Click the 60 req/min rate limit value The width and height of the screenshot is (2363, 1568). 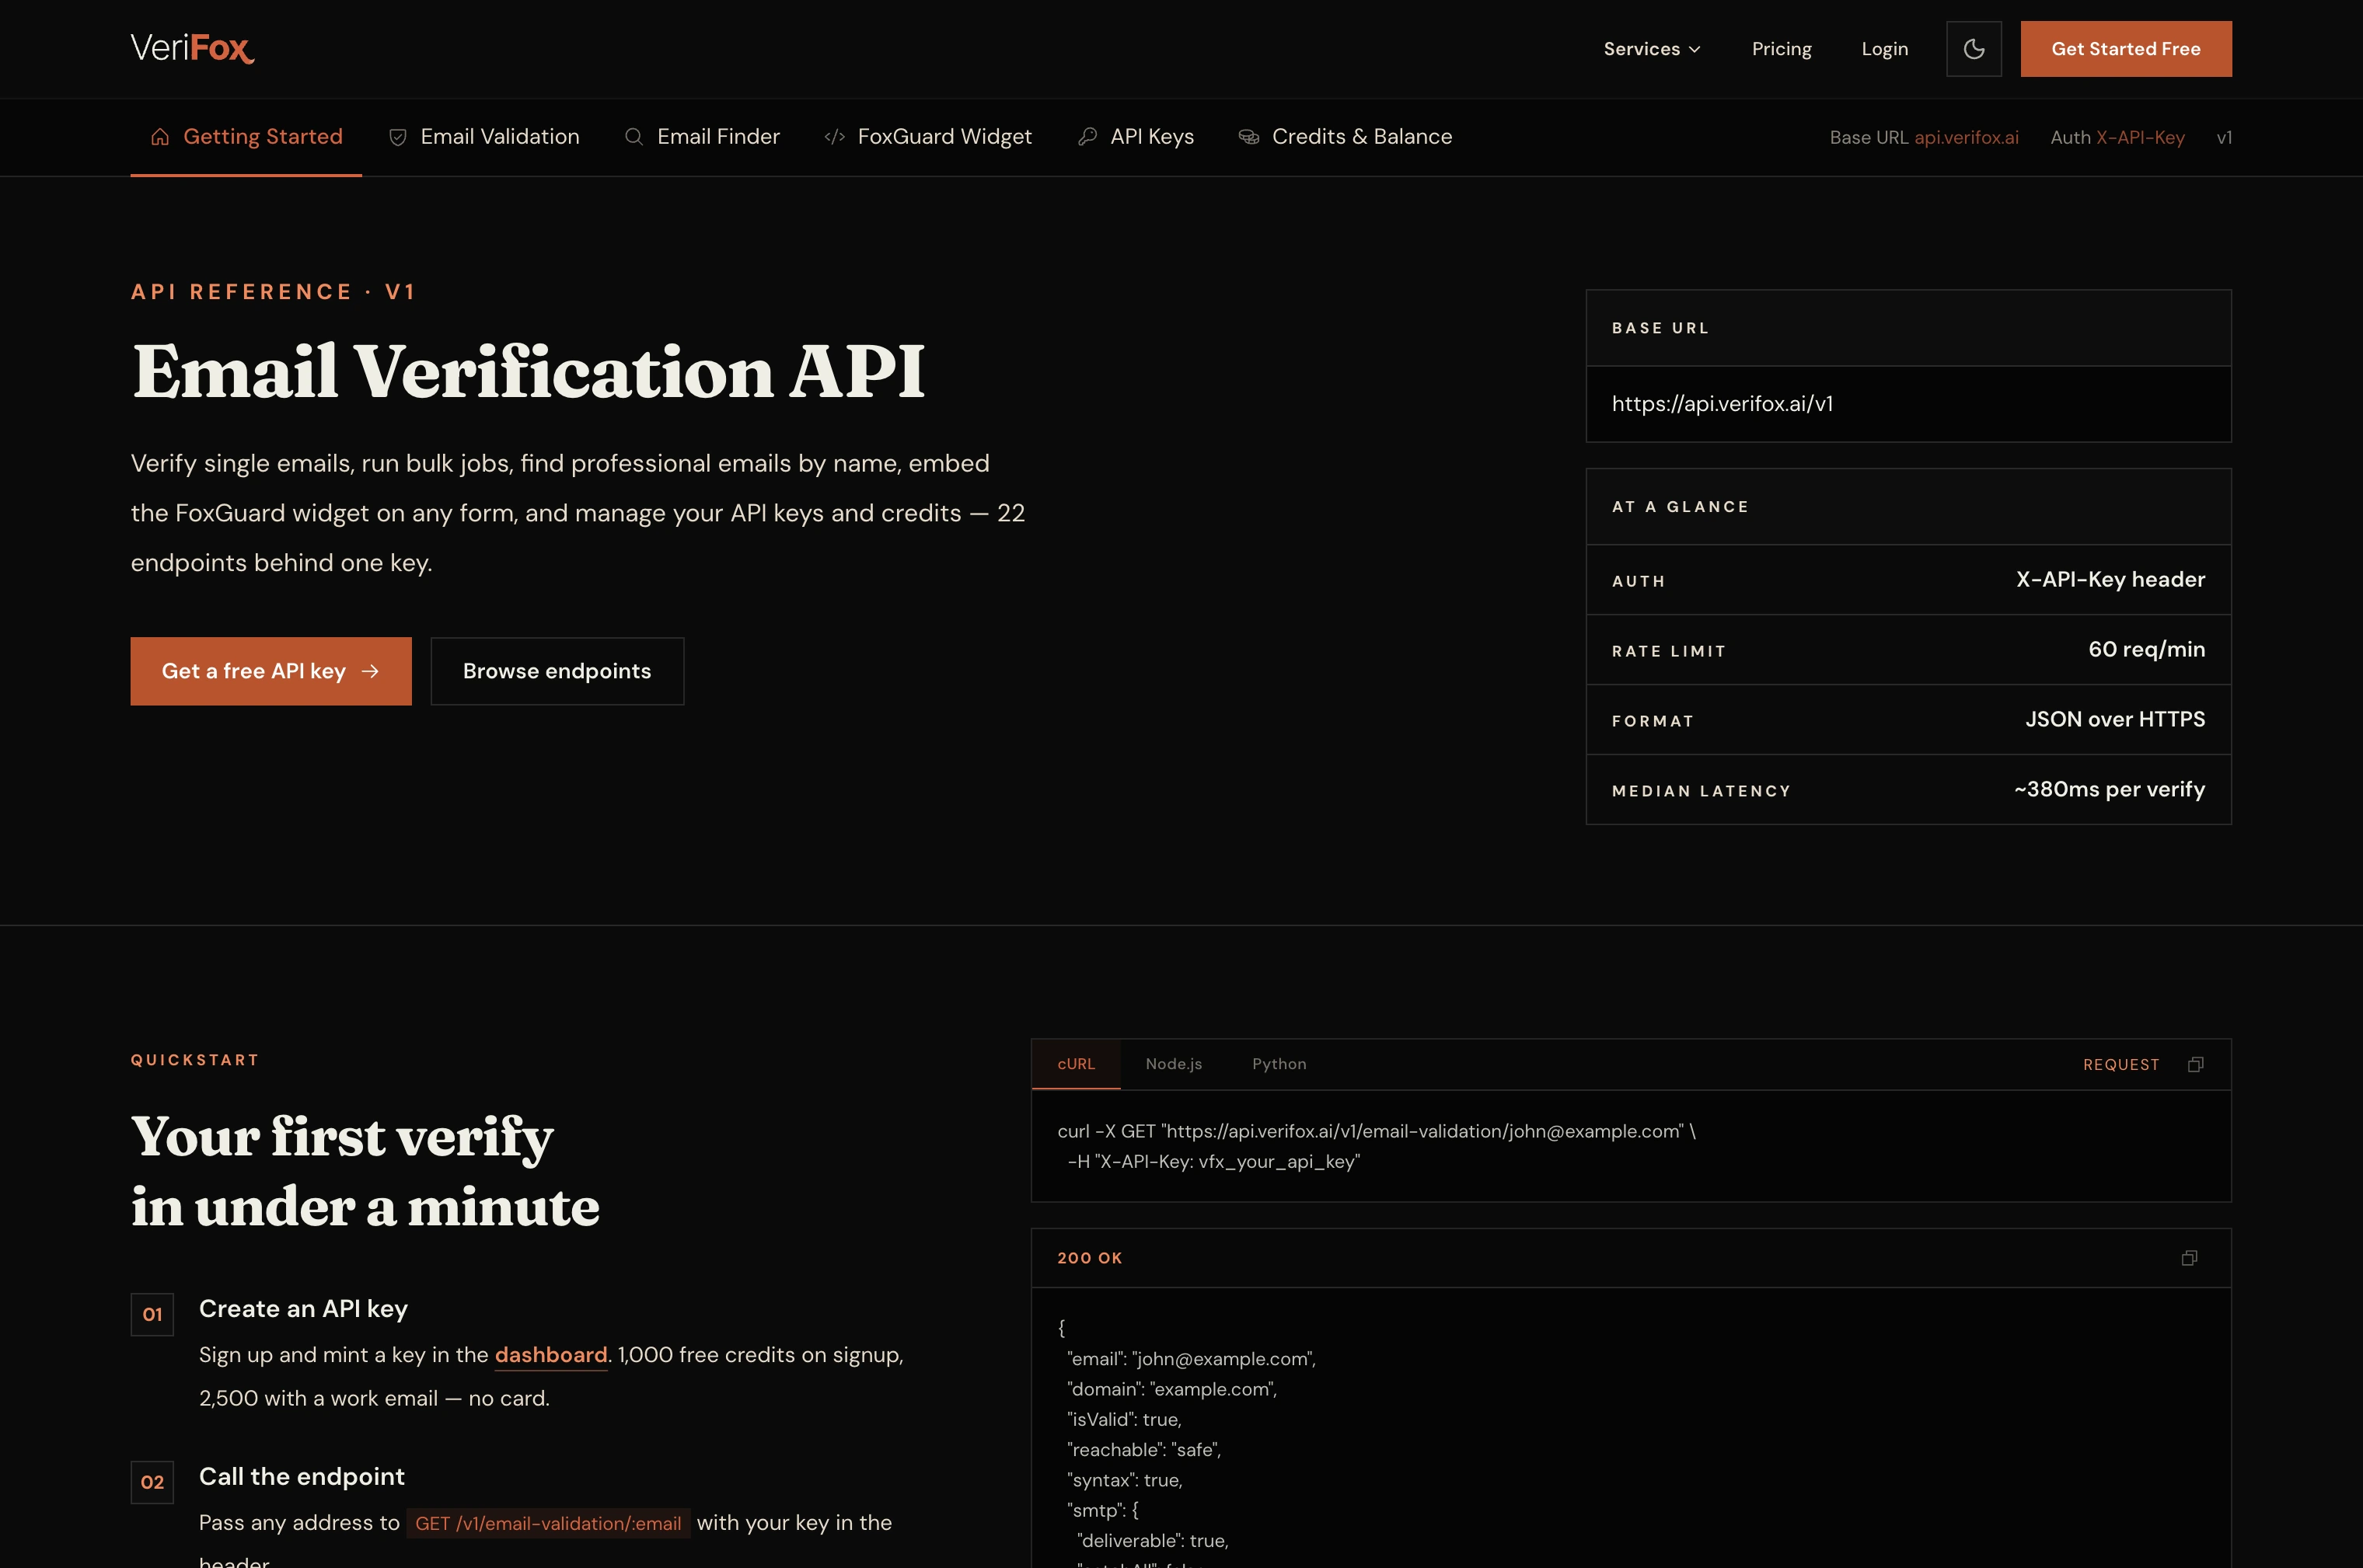(2146, 650)
